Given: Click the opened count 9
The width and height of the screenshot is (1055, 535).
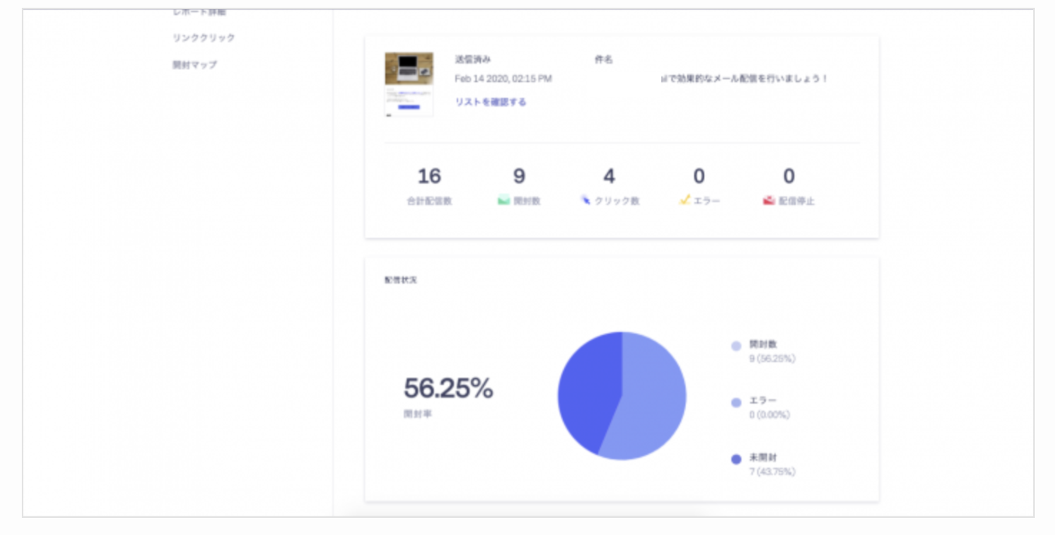Looking at the screenshot, I should tap(519, 177).
